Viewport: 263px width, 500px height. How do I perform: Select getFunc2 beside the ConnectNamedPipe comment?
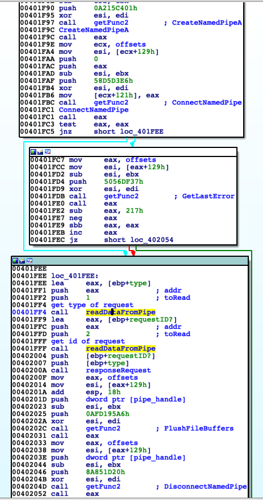[x=111, y=103]
